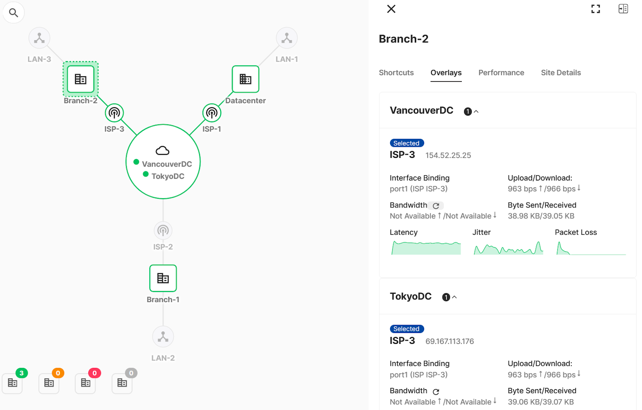Click the Selected badge under VancouverDC
Viewport: 642px width, 410px height.
click(x=406, y=143)
